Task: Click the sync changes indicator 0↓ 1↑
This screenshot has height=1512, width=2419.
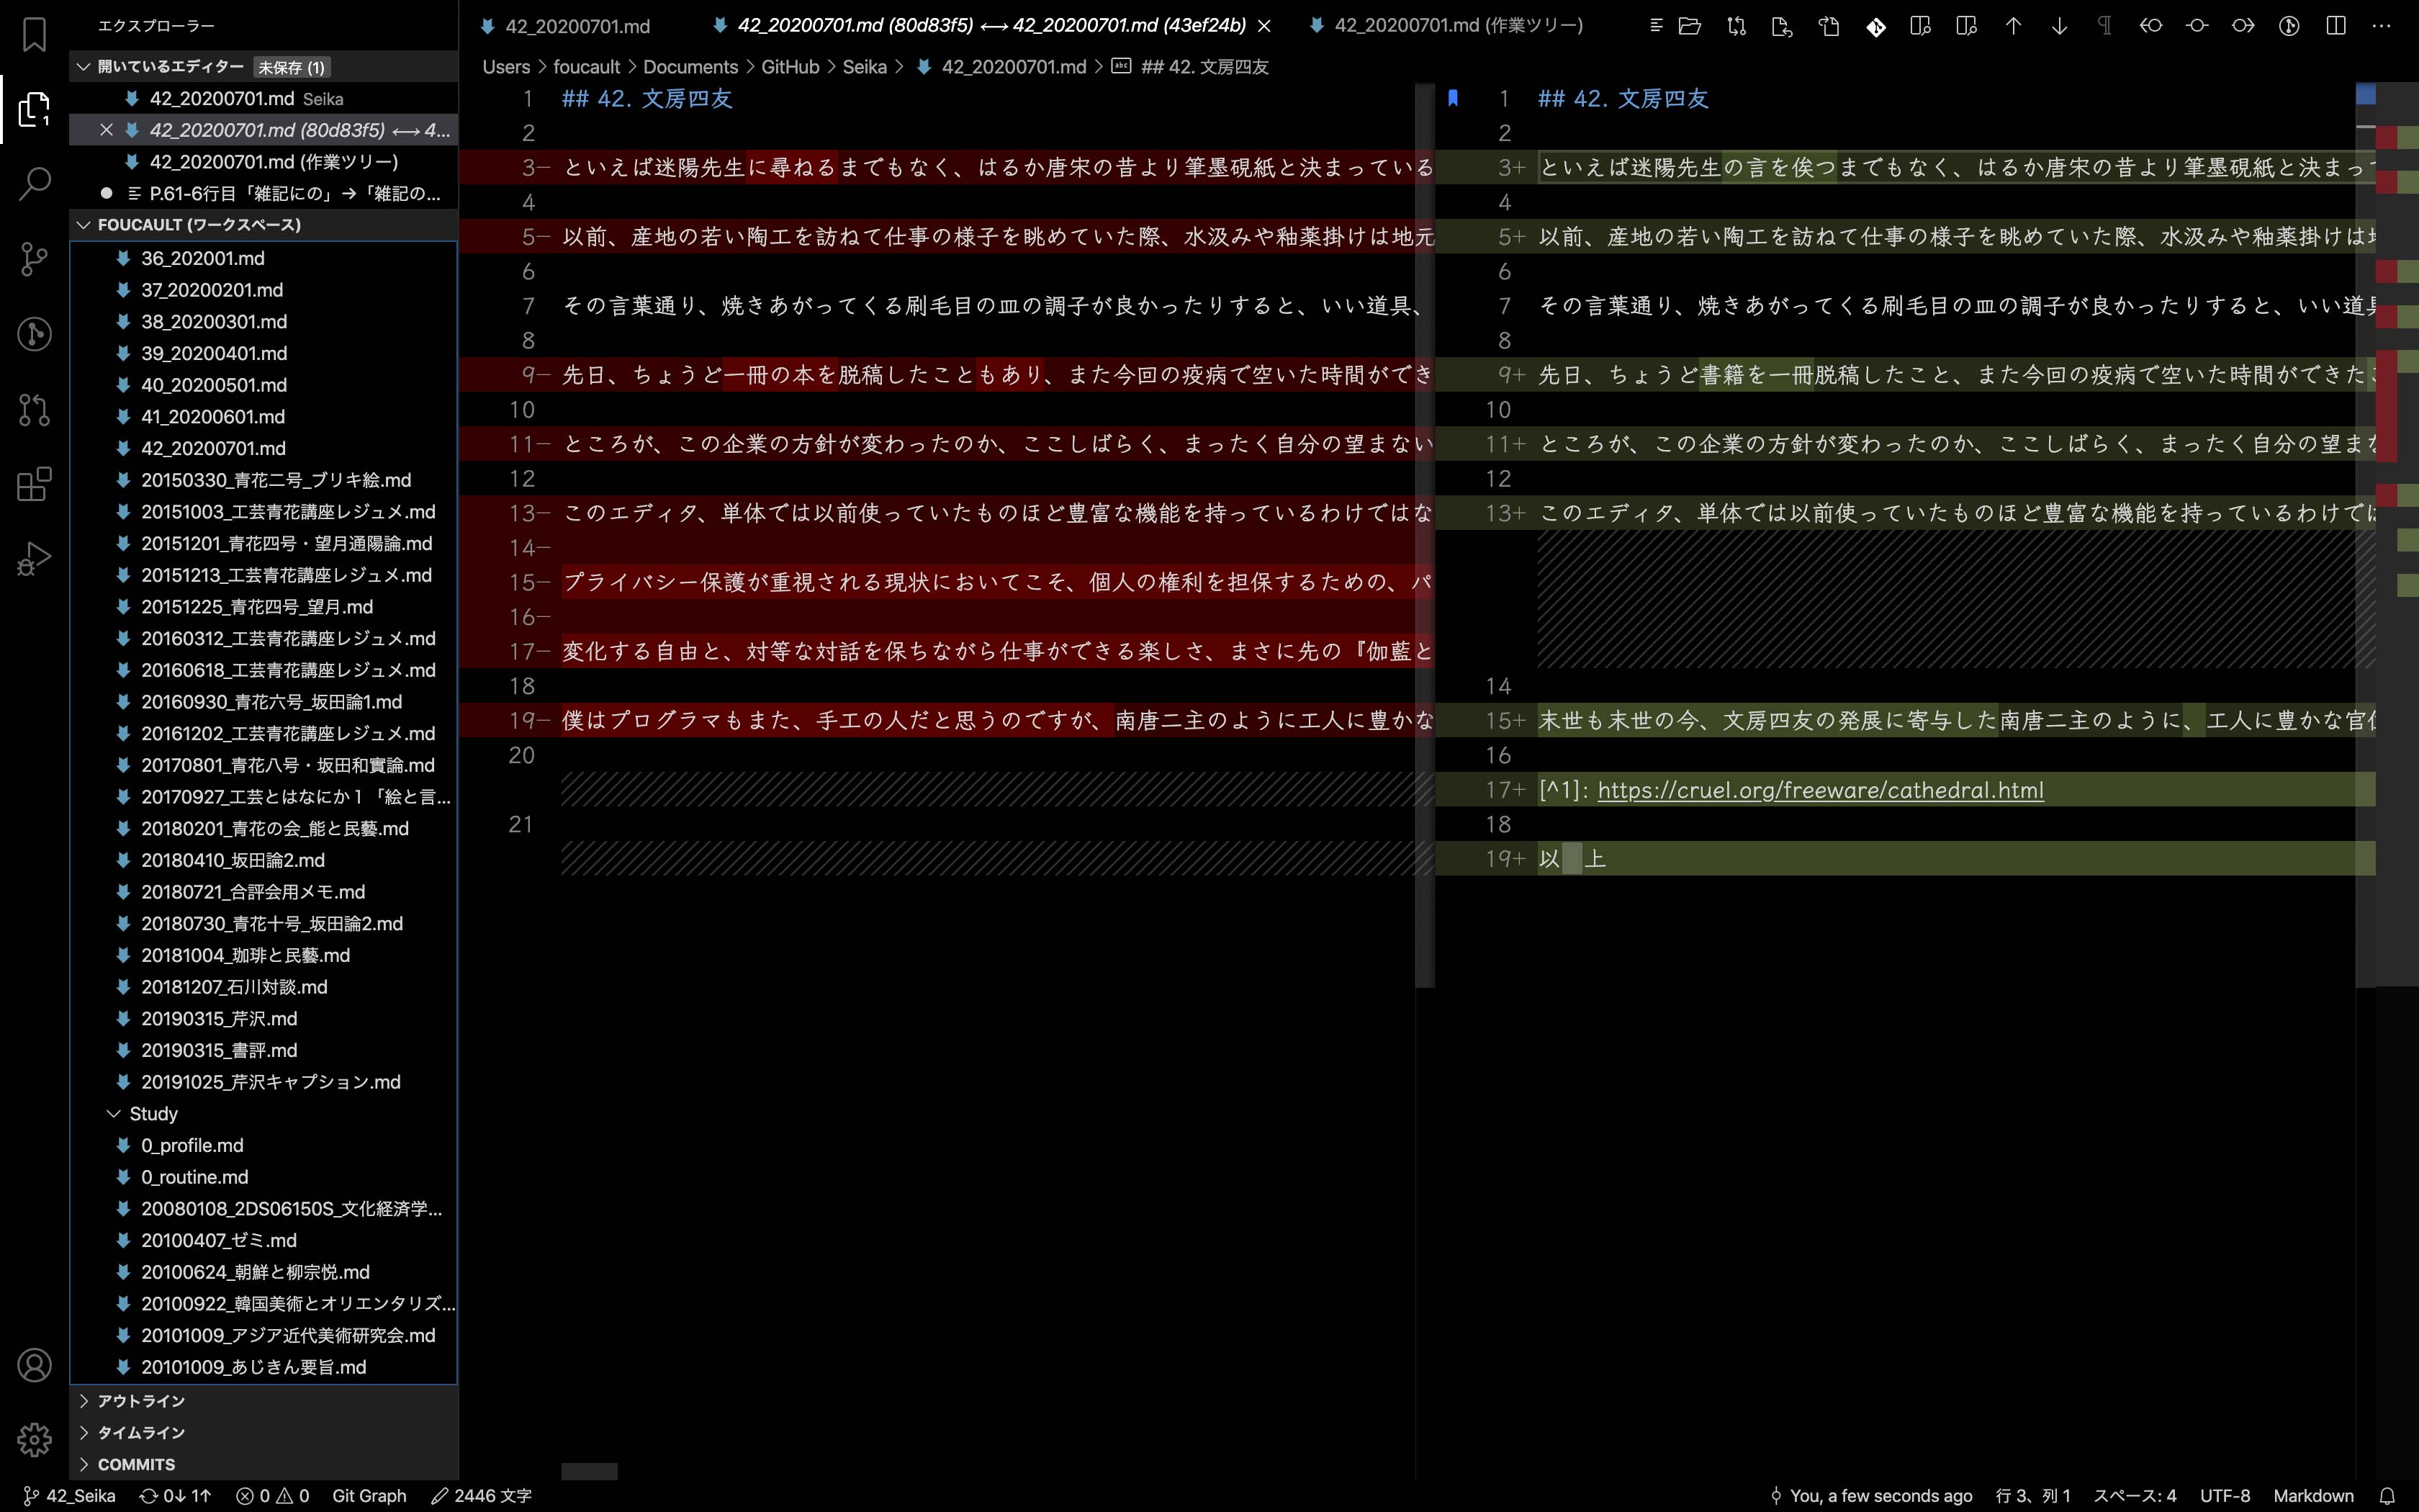Action: [176, 1496]
